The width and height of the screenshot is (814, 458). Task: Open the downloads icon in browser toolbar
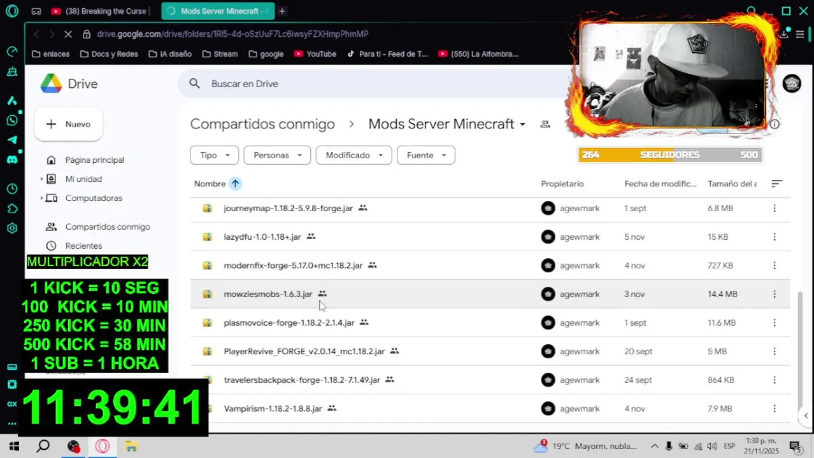click(784, 34)
